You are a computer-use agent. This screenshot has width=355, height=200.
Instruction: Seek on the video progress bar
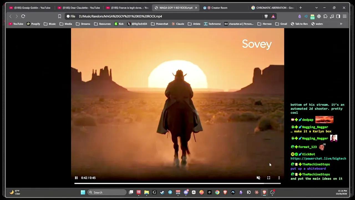tap(177, 183)
